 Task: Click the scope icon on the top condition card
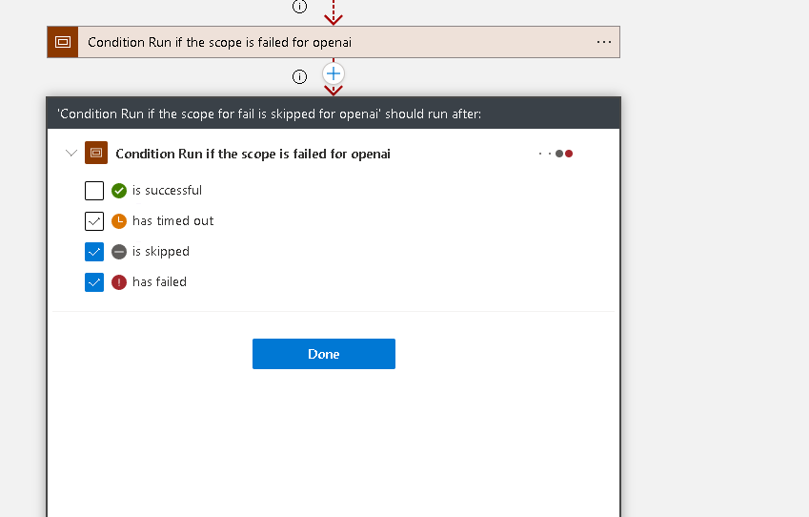click(x=63, y=42)
